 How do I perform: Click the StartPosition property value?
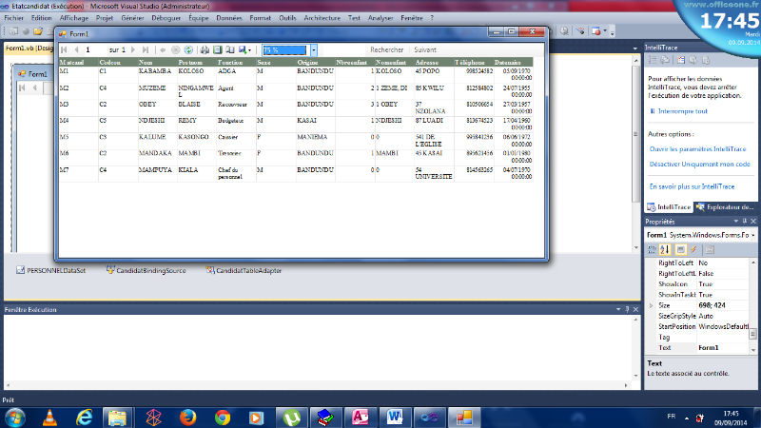point(723,326)
